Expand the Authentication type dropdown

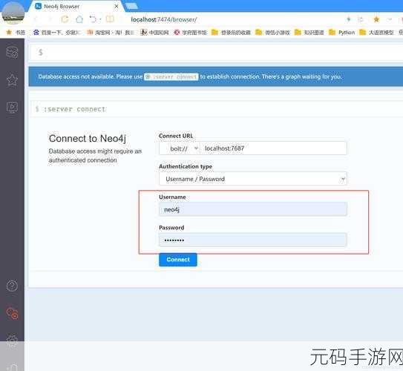[253, 179]
